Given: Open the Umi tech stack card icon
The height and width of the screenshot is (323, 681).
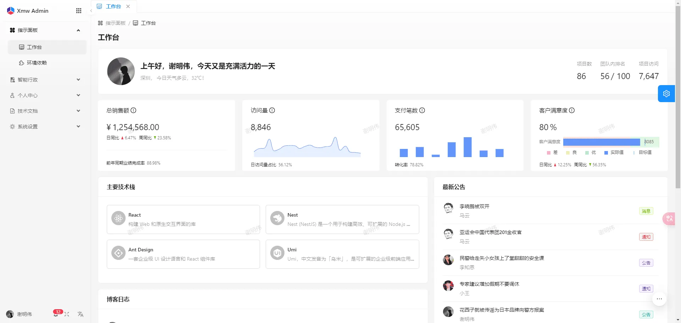Looking at the screenshot, I should click(x=277, y=253).
